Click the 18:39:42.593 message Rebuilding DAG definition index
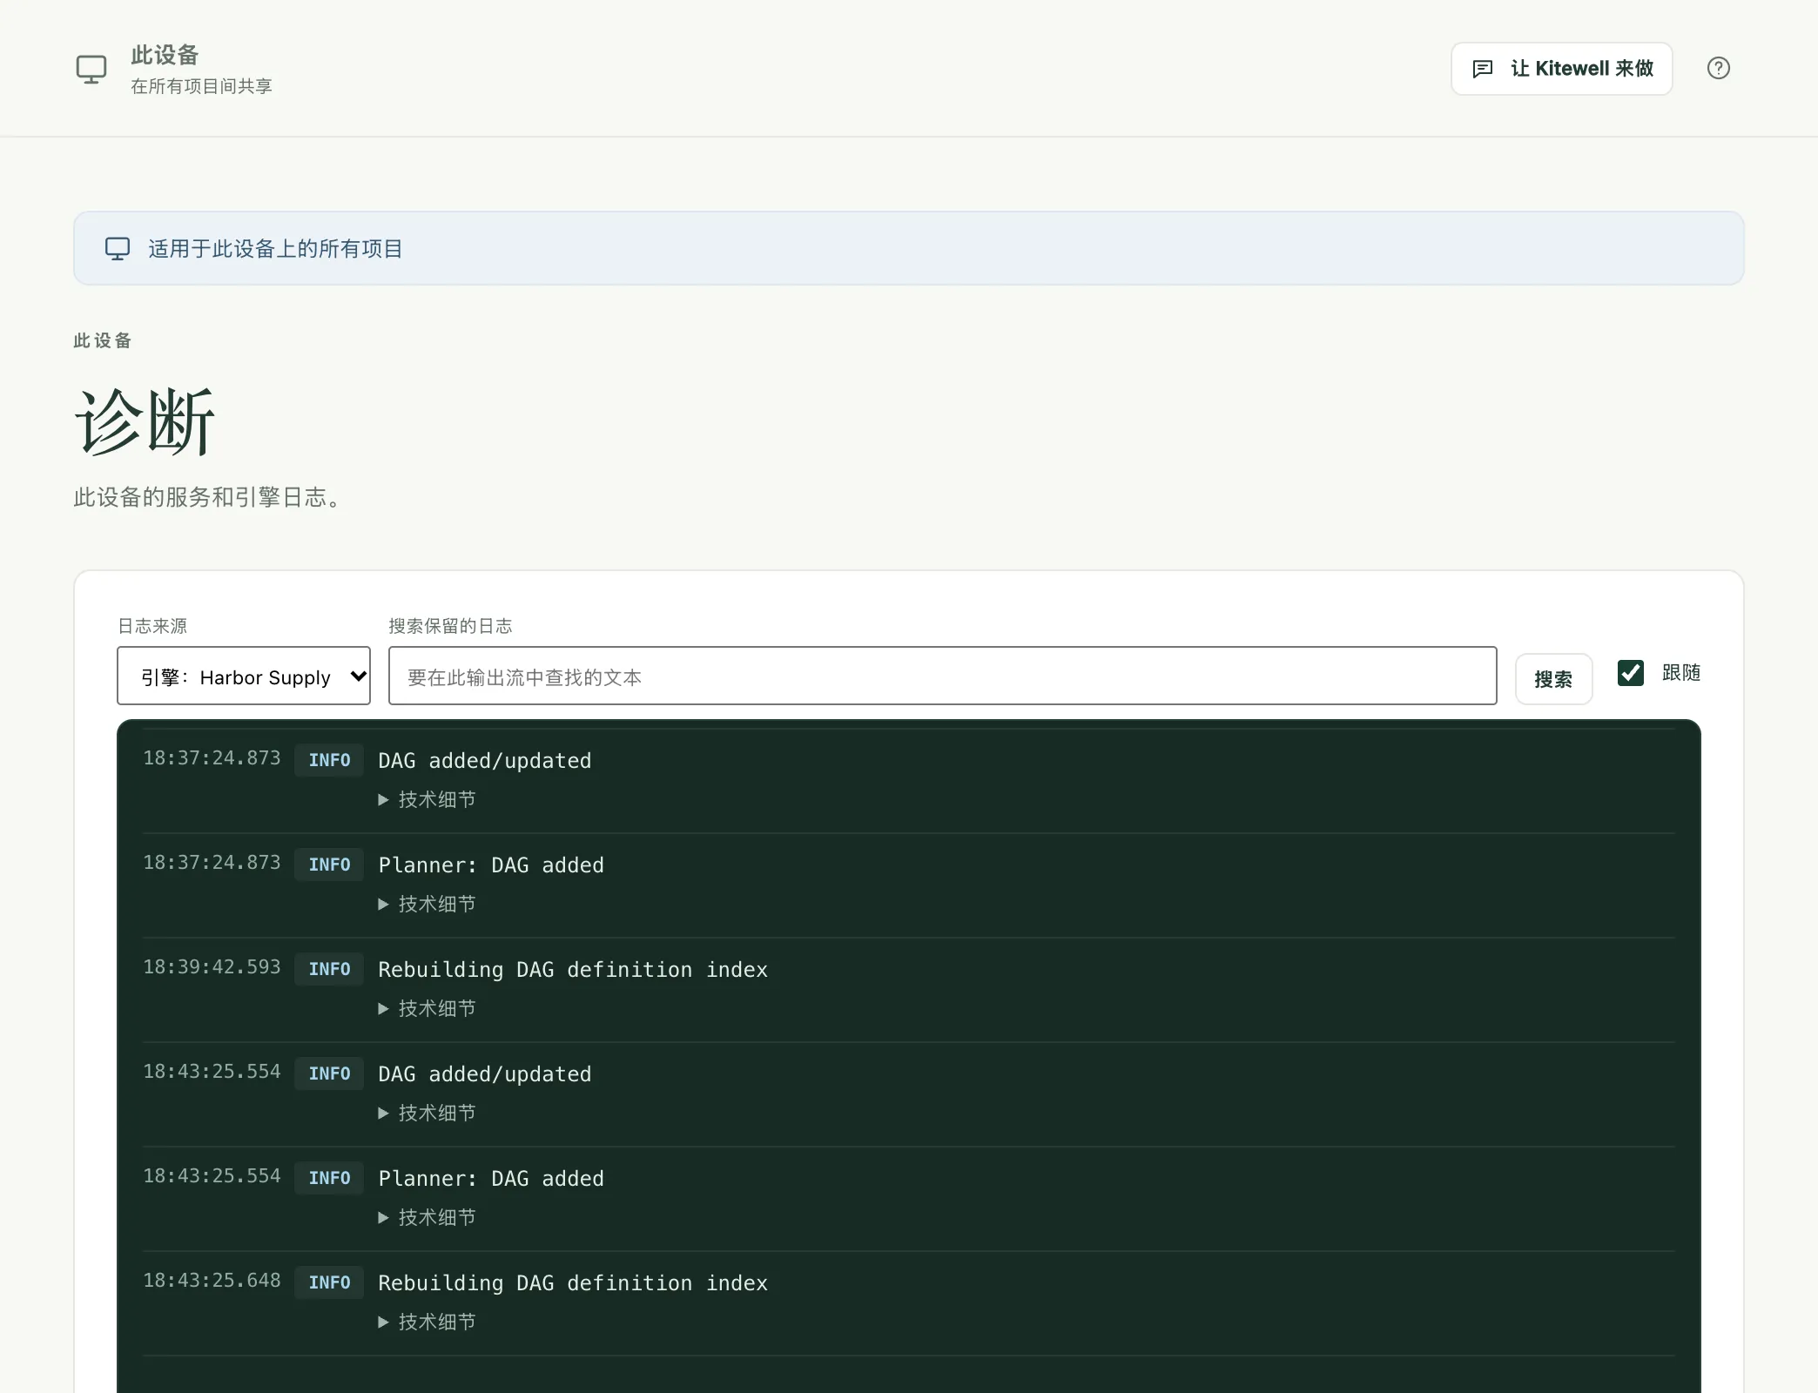This screenshot has height=1393, width=1818. point(573,970)
